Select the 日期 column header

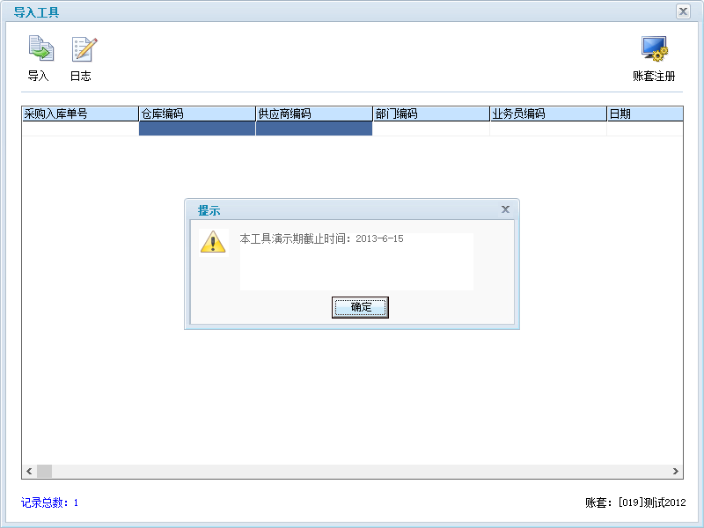[645, 114]
